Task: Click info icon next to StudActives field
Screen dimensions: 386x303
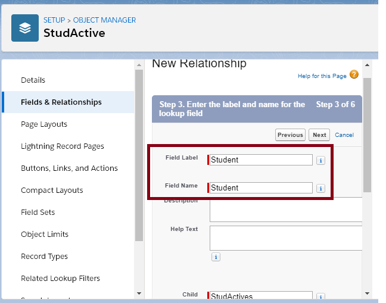Action: tap(320, 296)
